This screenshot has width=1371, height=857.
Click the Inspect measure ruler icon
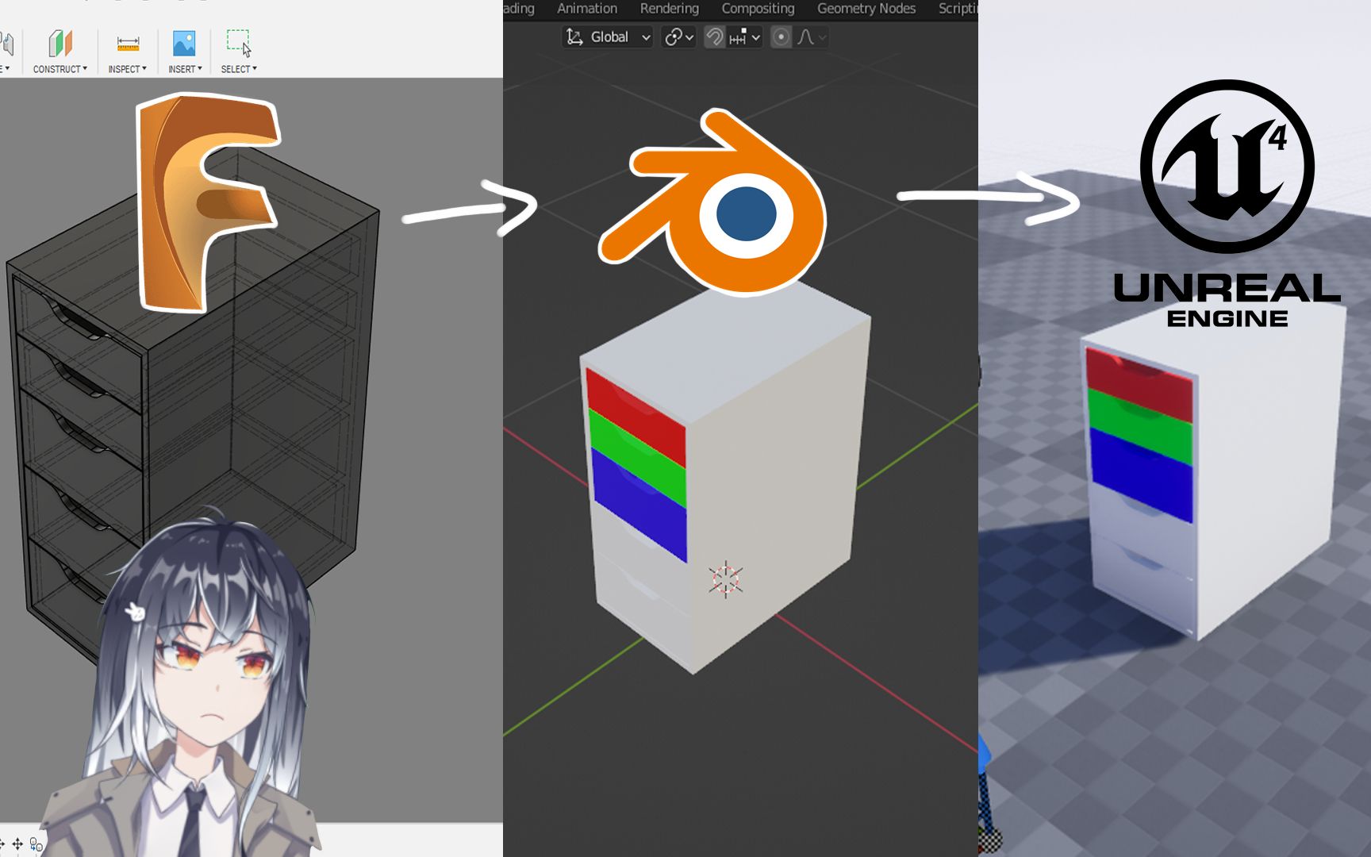(x=128, y=44)
